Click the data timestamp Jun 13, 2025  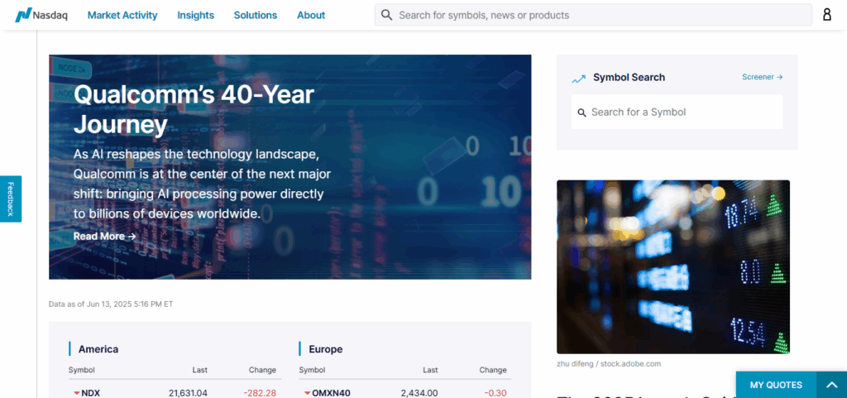click(x=111, y=304)
